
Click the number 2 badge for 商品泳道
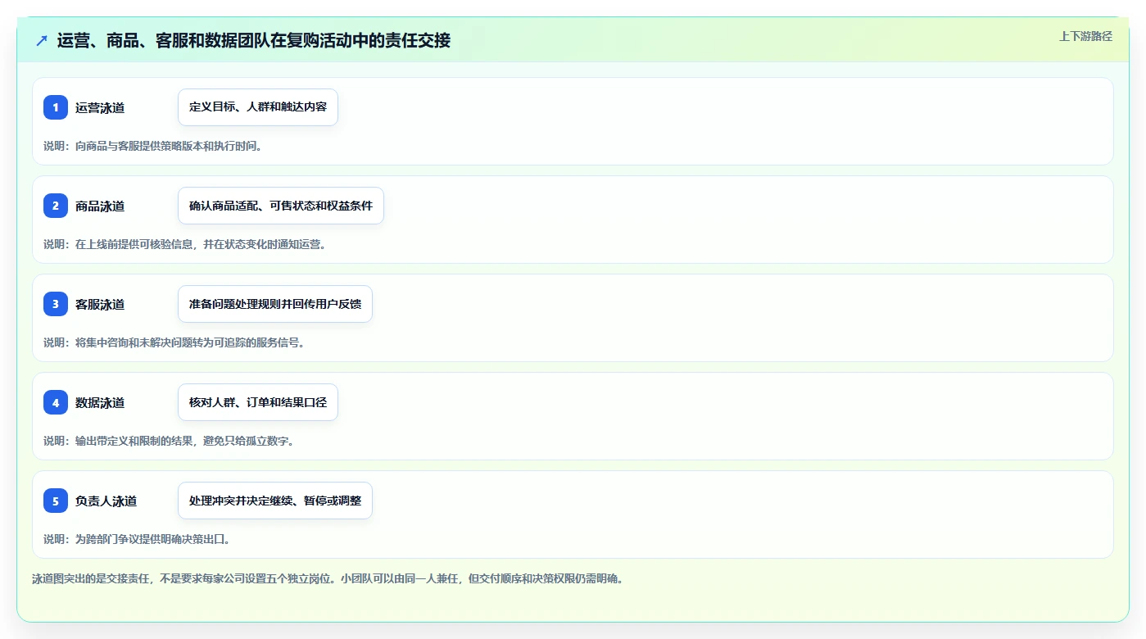tap(56, 206)
